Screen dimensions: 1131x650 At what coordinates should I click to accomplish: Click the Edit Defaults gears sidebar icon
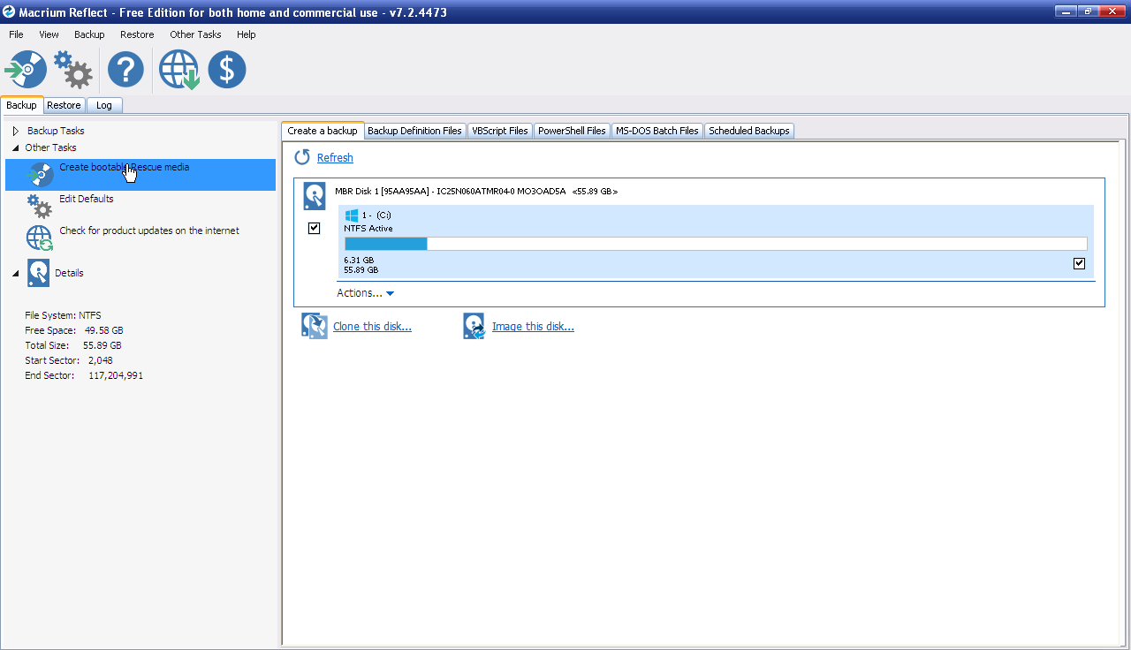click(x=39, y=206)
